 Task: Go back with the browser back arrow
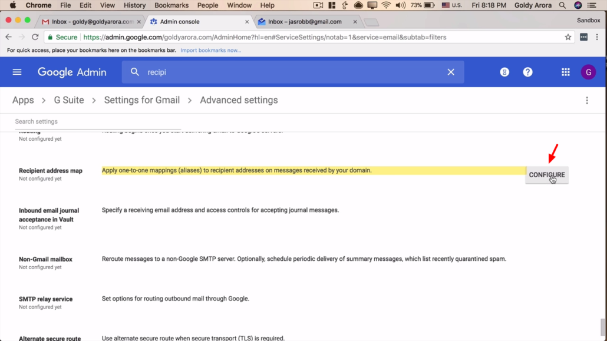8,37
